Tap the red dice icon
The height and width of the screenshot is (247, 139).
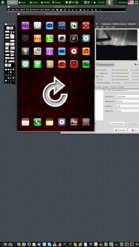pyautogui.click(x=86, y=25)
